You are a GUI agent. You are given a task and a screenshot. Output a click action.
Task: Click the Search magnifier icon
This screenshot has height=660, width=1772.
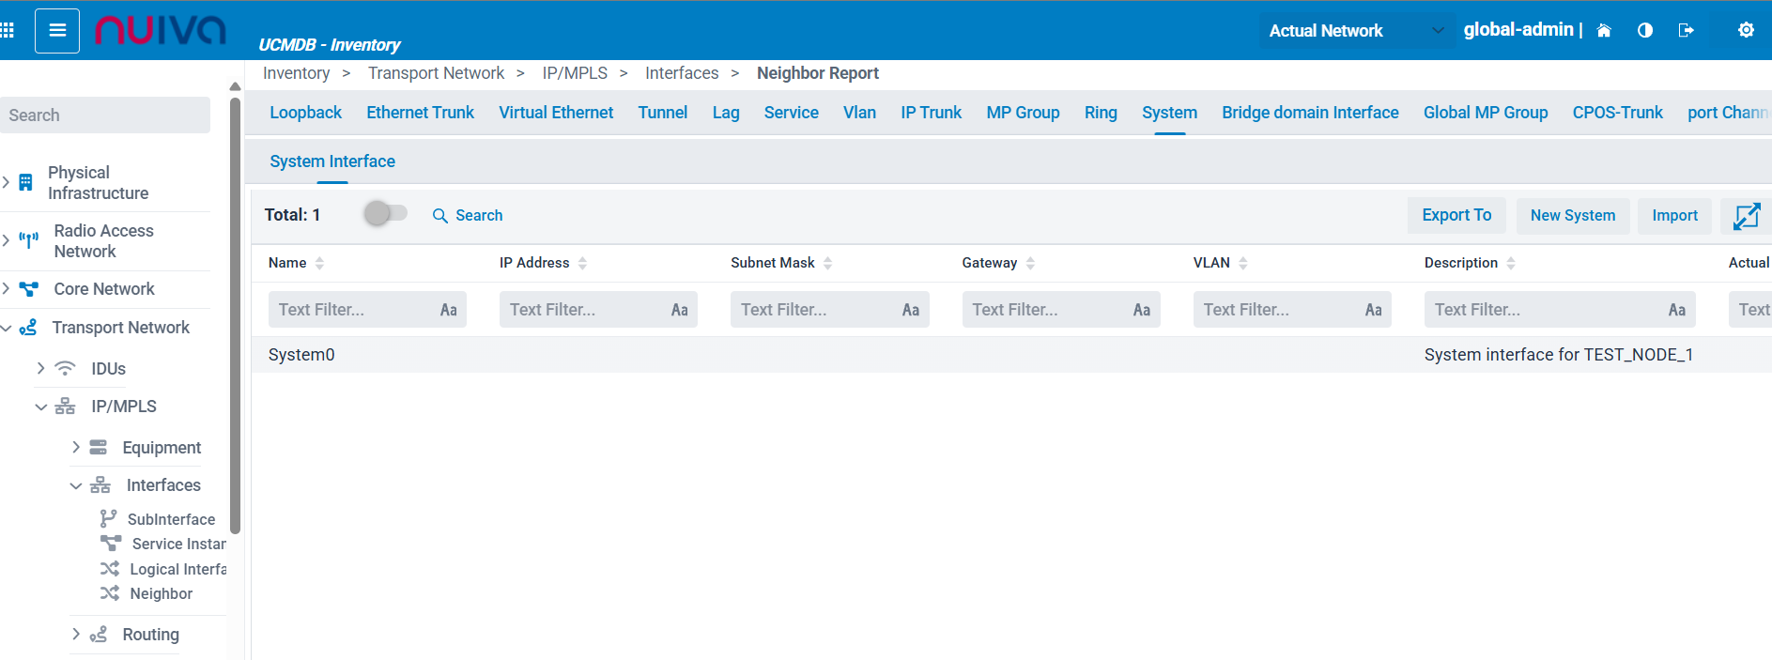(439, 216)
